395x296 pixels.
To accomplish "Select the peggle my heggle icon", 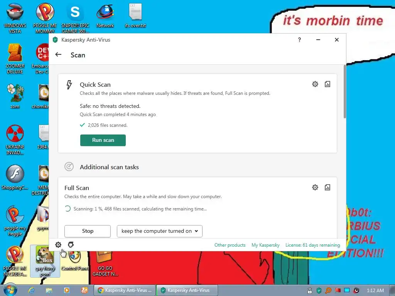I will [x=15, y=221].
